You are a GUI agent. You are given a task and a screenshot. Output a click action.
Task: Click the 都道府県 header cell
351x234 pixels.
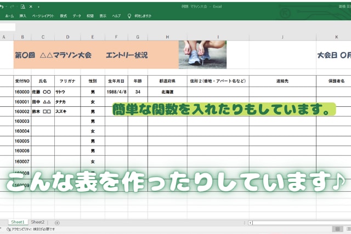[167, 81]
